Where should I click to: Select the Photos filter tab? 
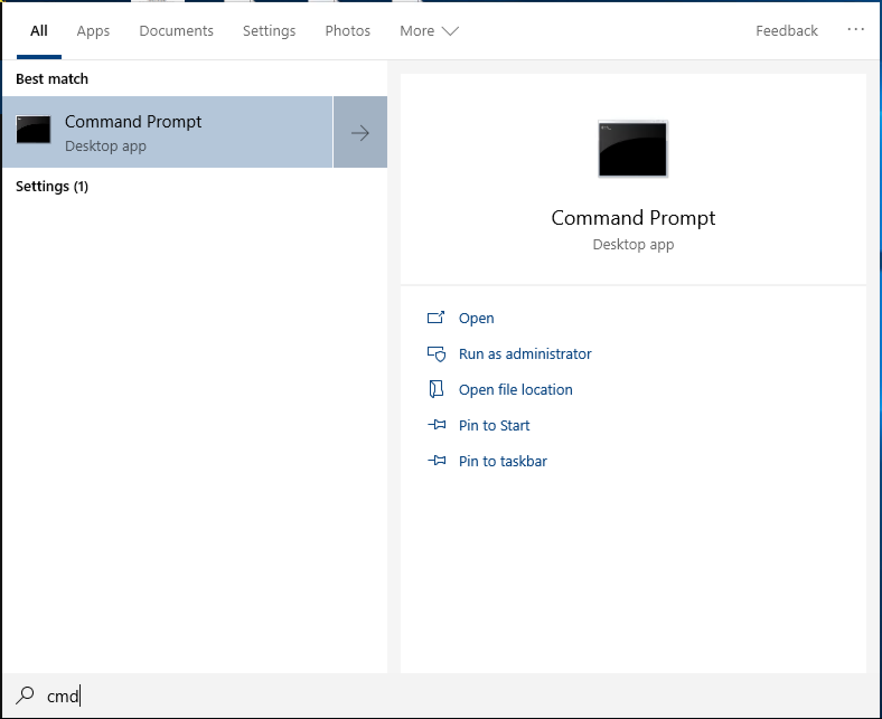point(348,31)
